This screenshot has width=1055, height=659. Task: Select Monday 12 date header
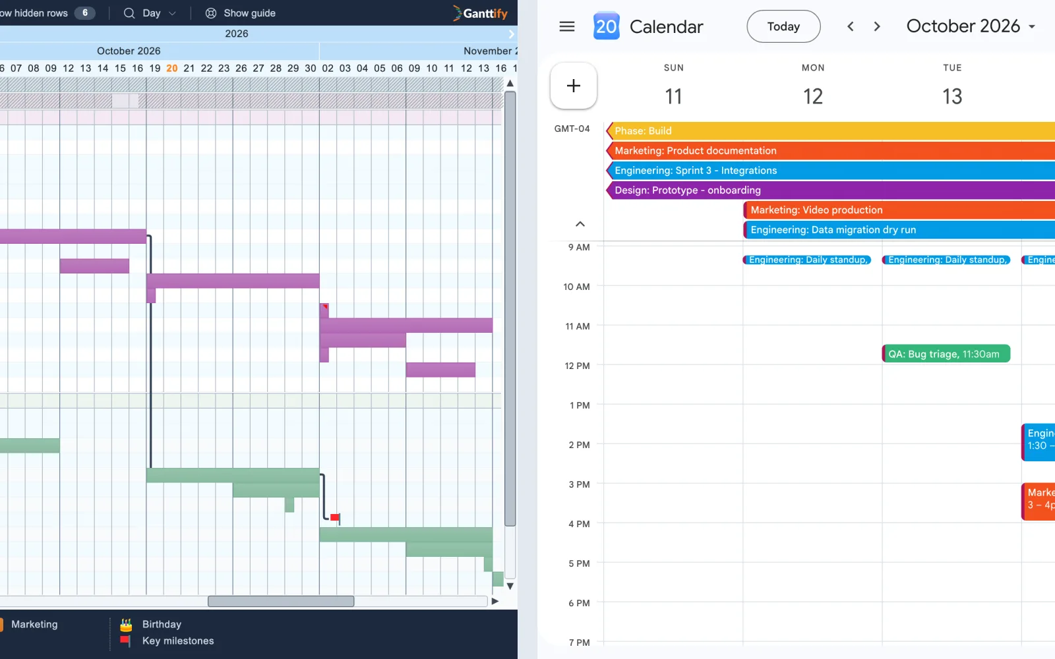coord(812,96)
